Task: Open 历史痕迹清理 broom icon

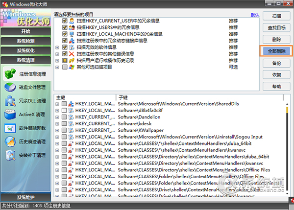Action: 10,141
